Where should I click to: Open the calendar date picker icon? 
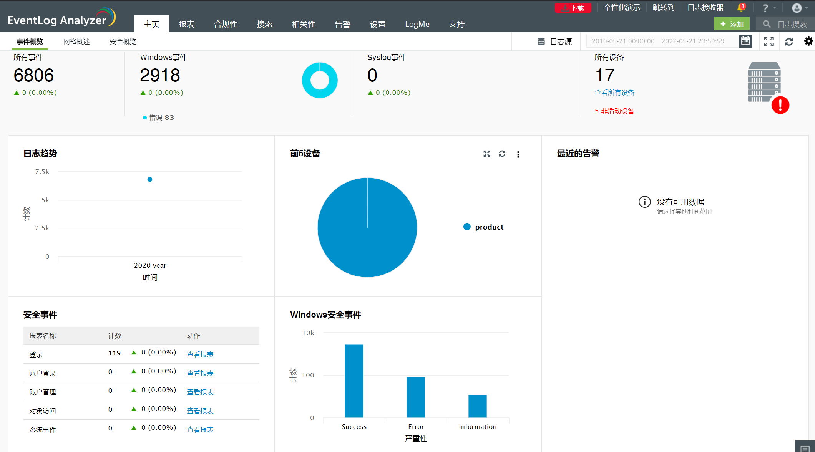pyautogui.click(x=745, y=41)
